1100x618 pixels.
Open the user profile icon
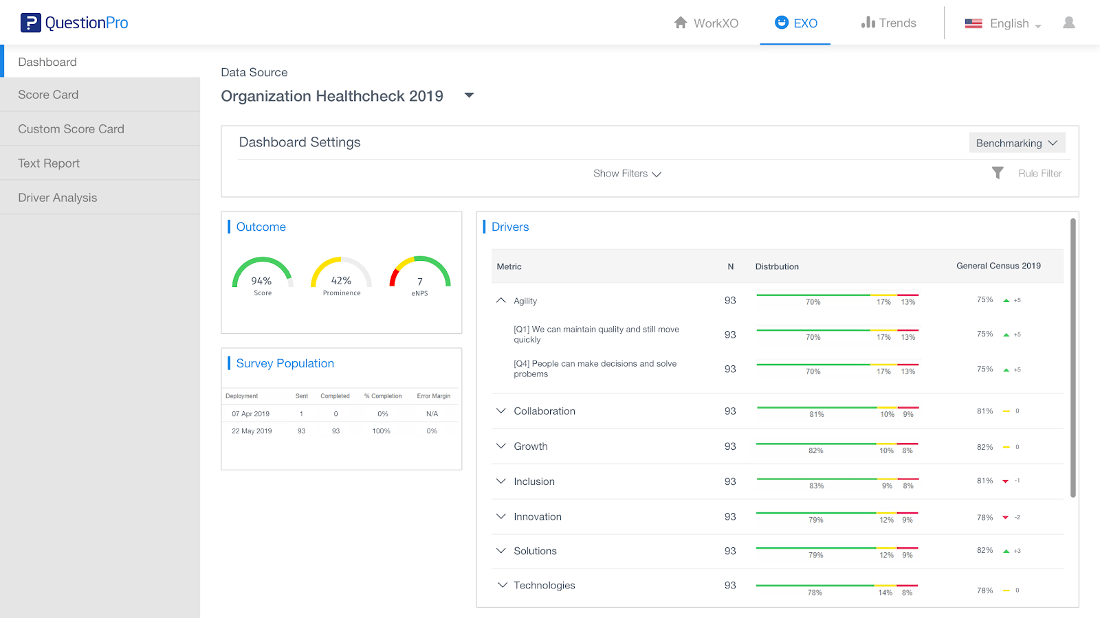[x=1068, y=23]
